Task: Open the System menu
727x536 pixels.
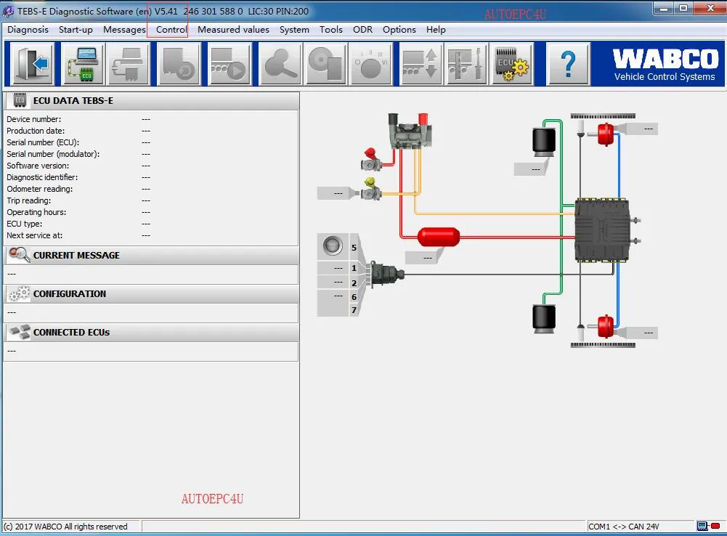Action: tap(294, 30)
